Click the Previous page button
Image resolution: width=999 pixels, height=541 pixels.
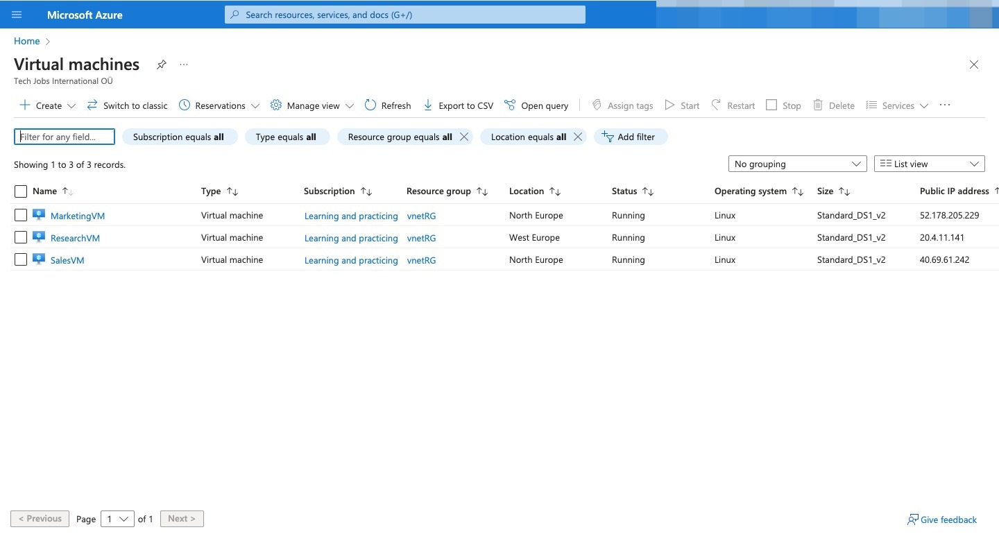pyautogui.click(x=40, y=519)
